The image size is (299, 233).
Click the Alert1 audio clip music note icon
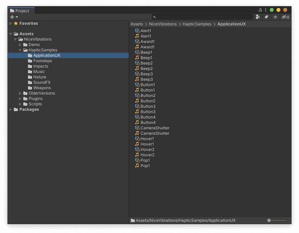[x=137, y=36]
